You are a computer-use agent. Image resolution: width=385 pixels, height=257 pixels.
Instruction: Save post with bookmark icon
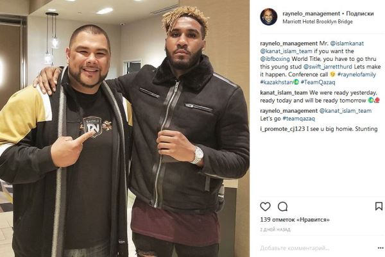(x=379, y=206)
